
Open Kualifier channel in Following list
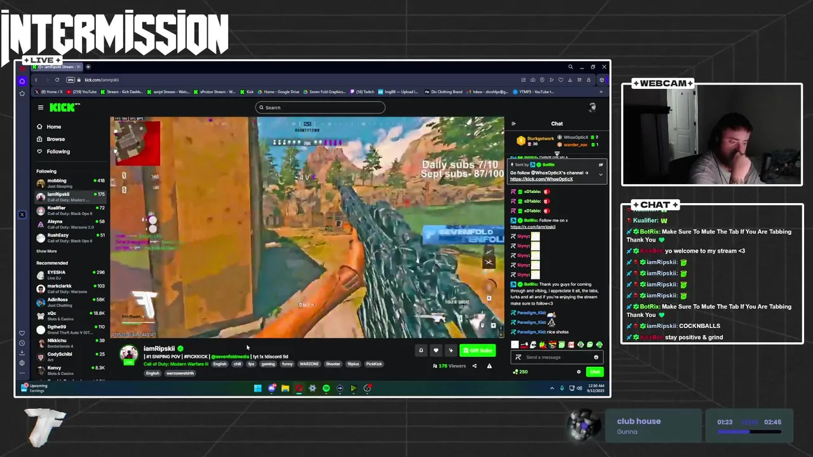70,210
